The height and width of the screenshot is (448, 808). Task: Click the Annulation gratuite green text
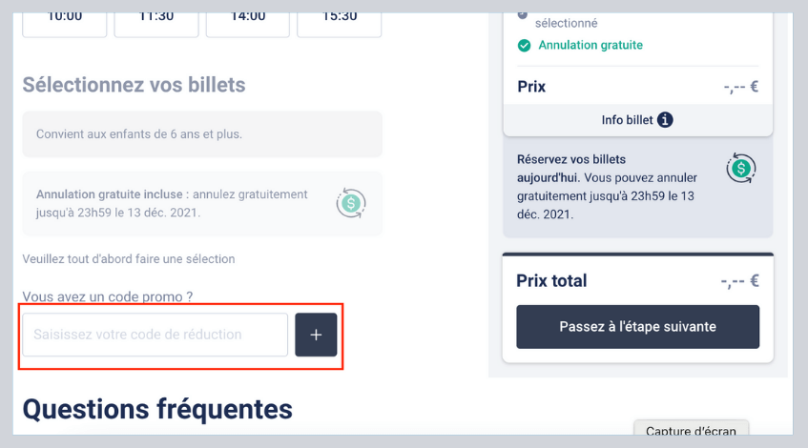[590, 45]
